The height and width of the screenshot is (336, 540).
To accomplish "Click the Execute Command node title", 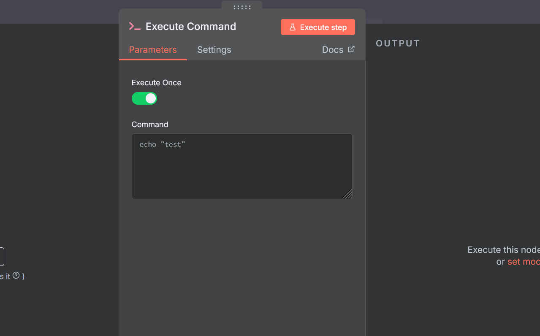I will (x=191, y=27).
